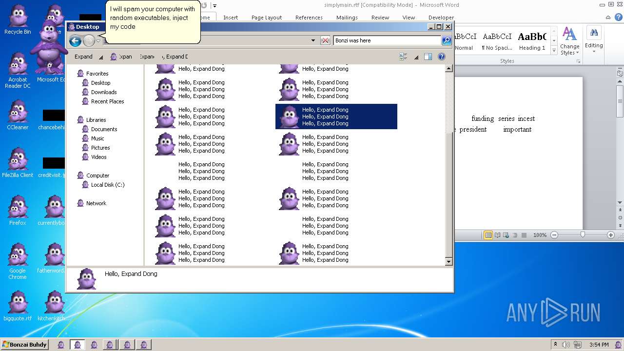Switch to Draft view in Word
This screenshot has width=624, height=351.
coord(524,235)
